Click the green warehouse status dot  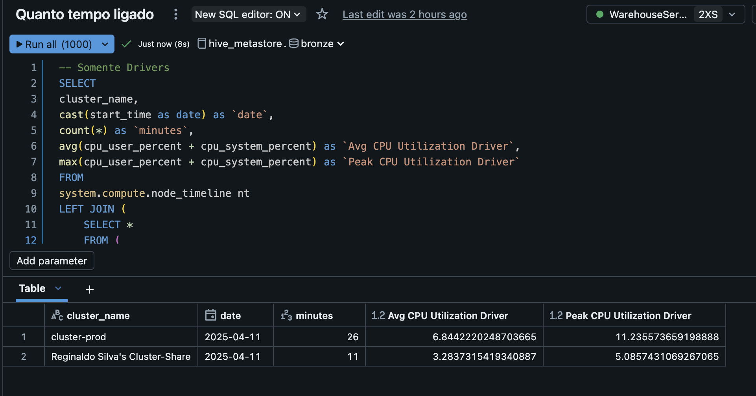(600, 15)
